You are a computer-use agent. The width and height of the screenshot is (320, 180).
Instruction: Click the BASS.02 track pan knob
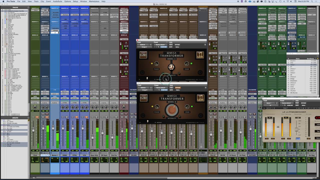click(123, 107)
